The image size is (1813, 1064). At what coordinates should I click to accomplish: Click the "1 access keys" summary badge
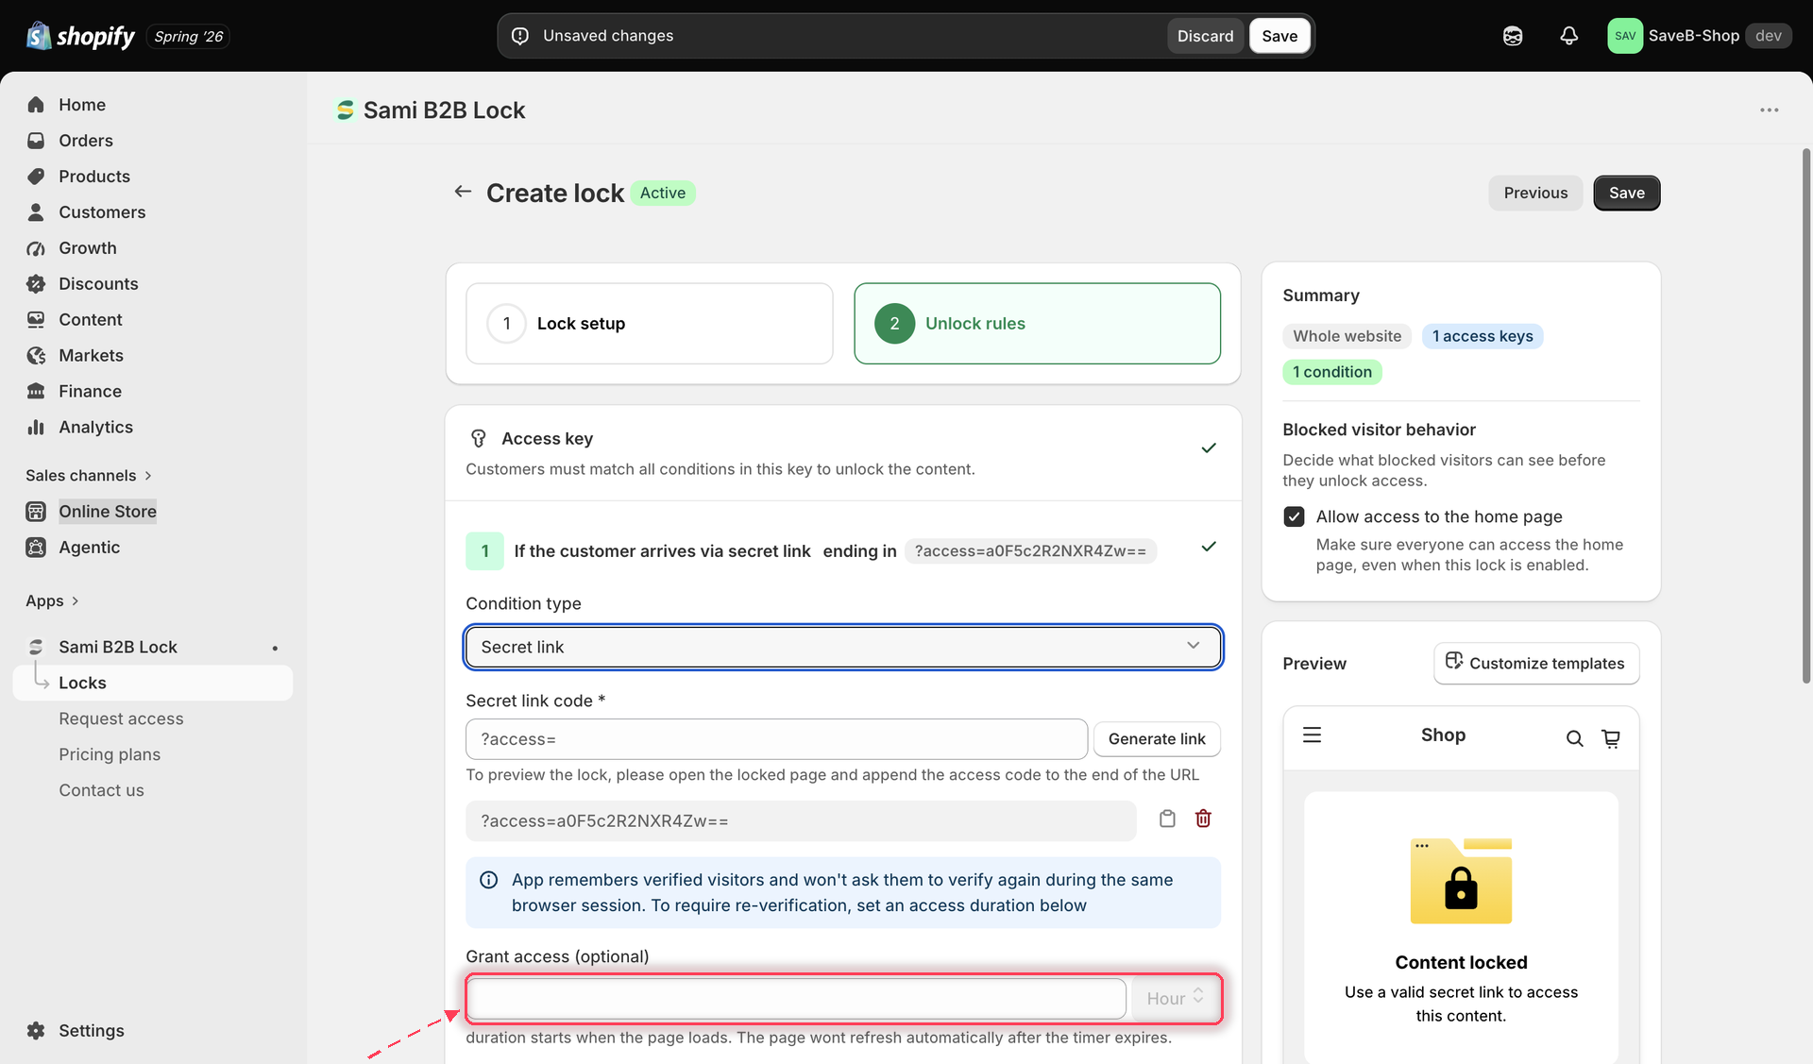1483,336
